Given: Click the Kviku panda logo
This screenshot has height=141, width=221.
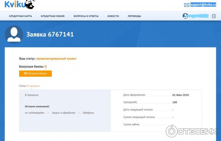Looking at the screenshot, I should pos(20,4).
